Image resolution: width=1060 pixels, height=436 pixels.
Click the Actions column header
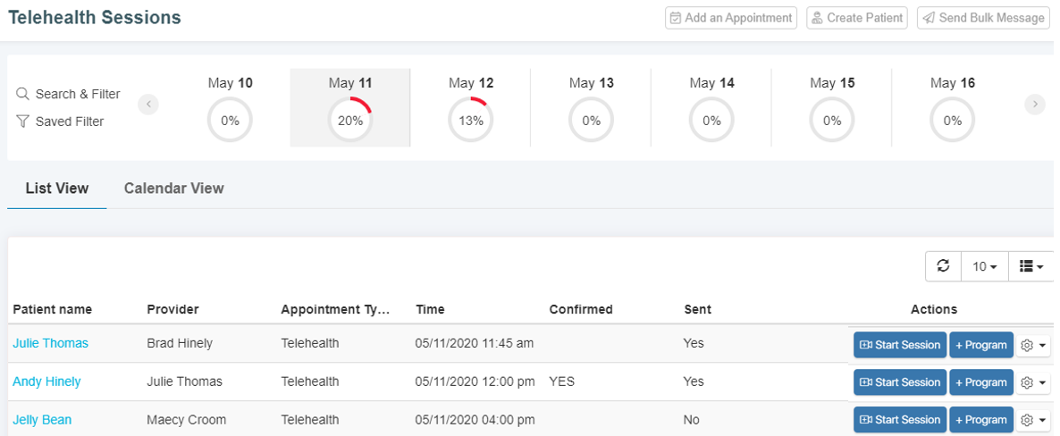pyautogui.click(x=934, y=310)
